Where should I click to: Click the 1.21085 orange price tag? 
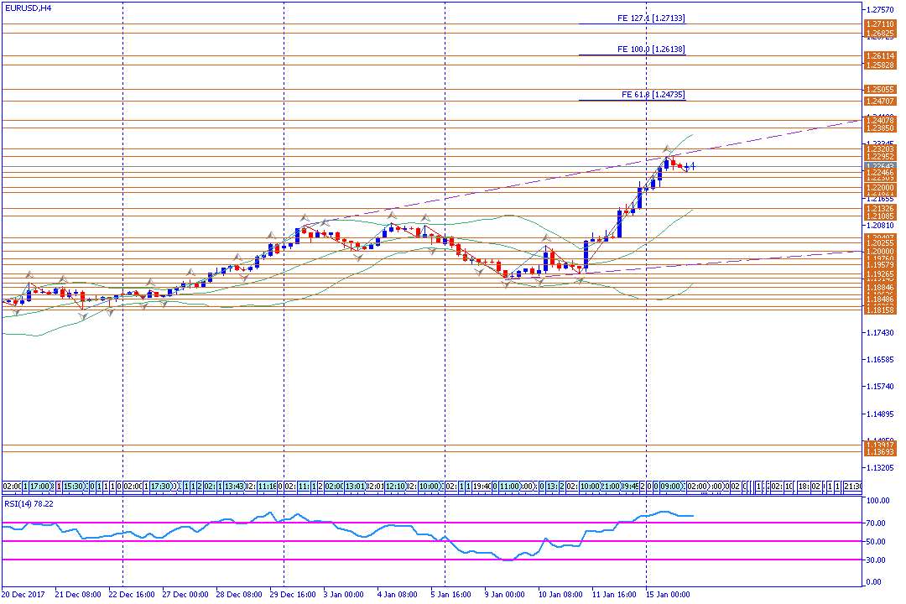(x=880, y=216)
